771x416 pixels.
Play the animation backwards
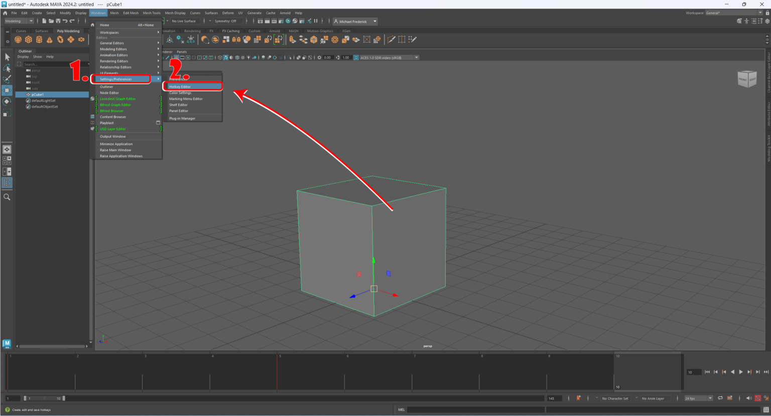pyautogui.click(x=732, y=372)
